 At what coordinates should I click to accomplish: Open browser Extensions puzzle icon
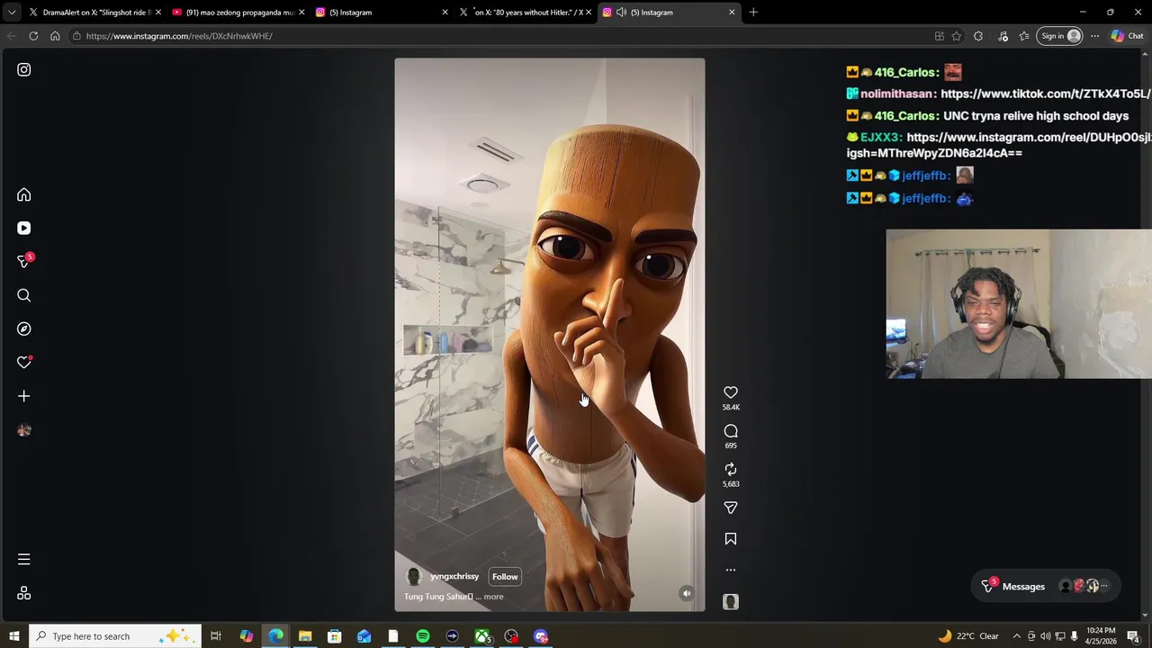click(x=978, y=36)
